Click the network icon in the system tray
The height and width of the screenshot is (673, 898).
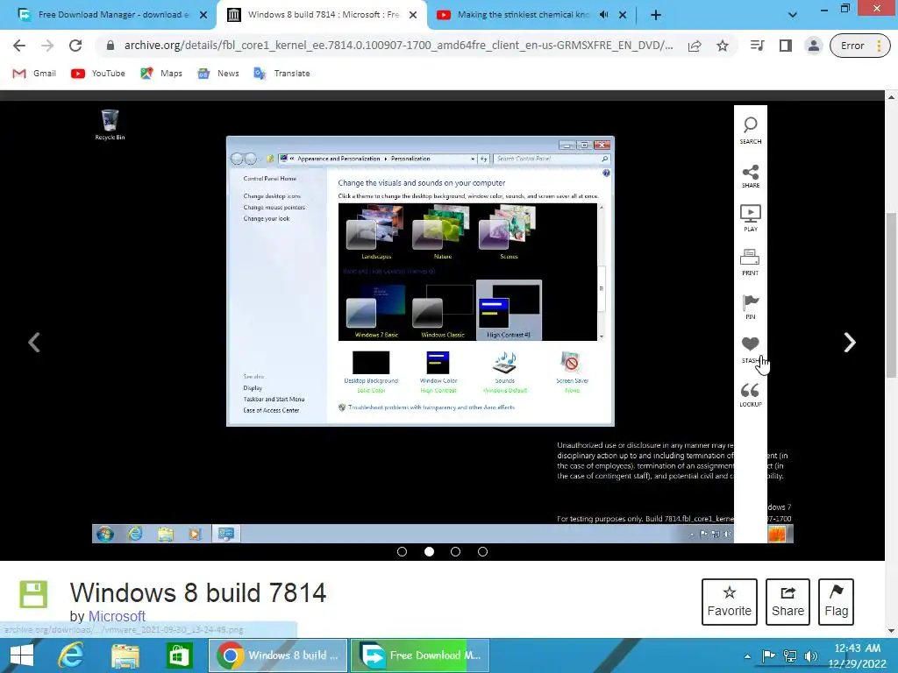790,655
